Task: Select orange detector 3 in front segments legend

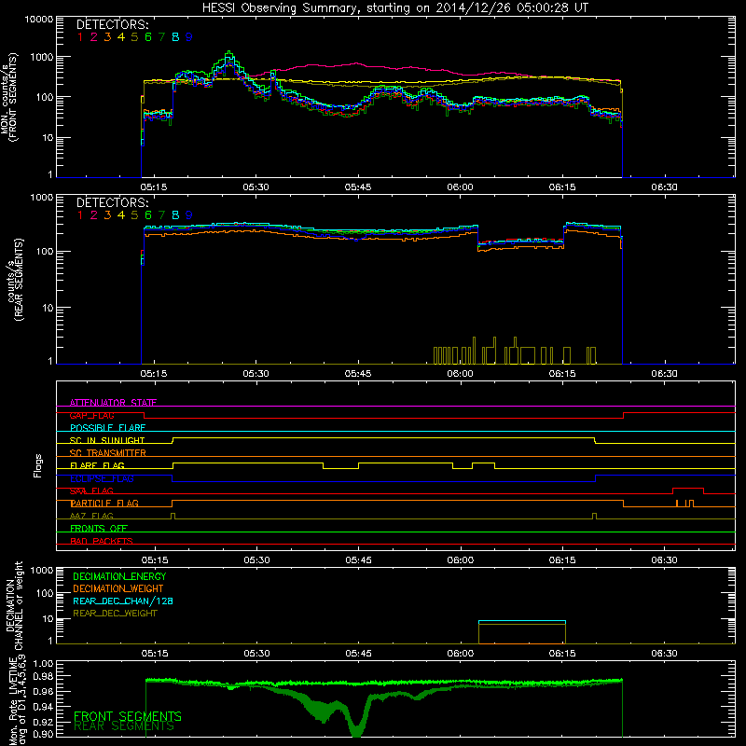Action: (107, 37)
